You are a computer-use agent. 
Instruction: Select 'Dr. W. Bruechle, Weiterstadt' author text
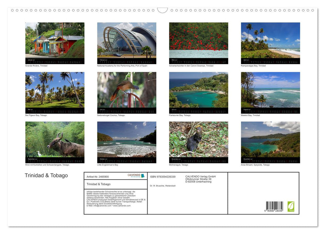point(163,186)
